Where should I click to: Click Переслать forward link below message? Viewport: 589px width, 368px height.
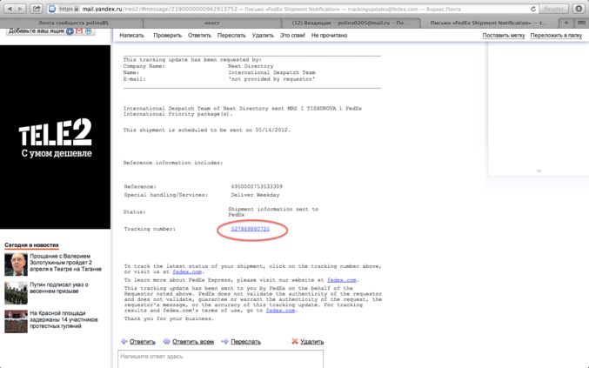245,341
